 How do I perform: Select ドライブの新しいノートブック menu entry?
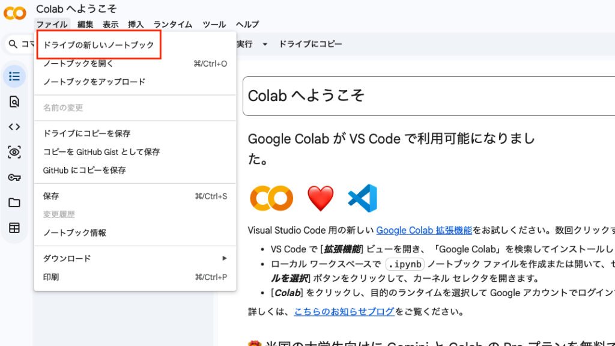point(98,44)
